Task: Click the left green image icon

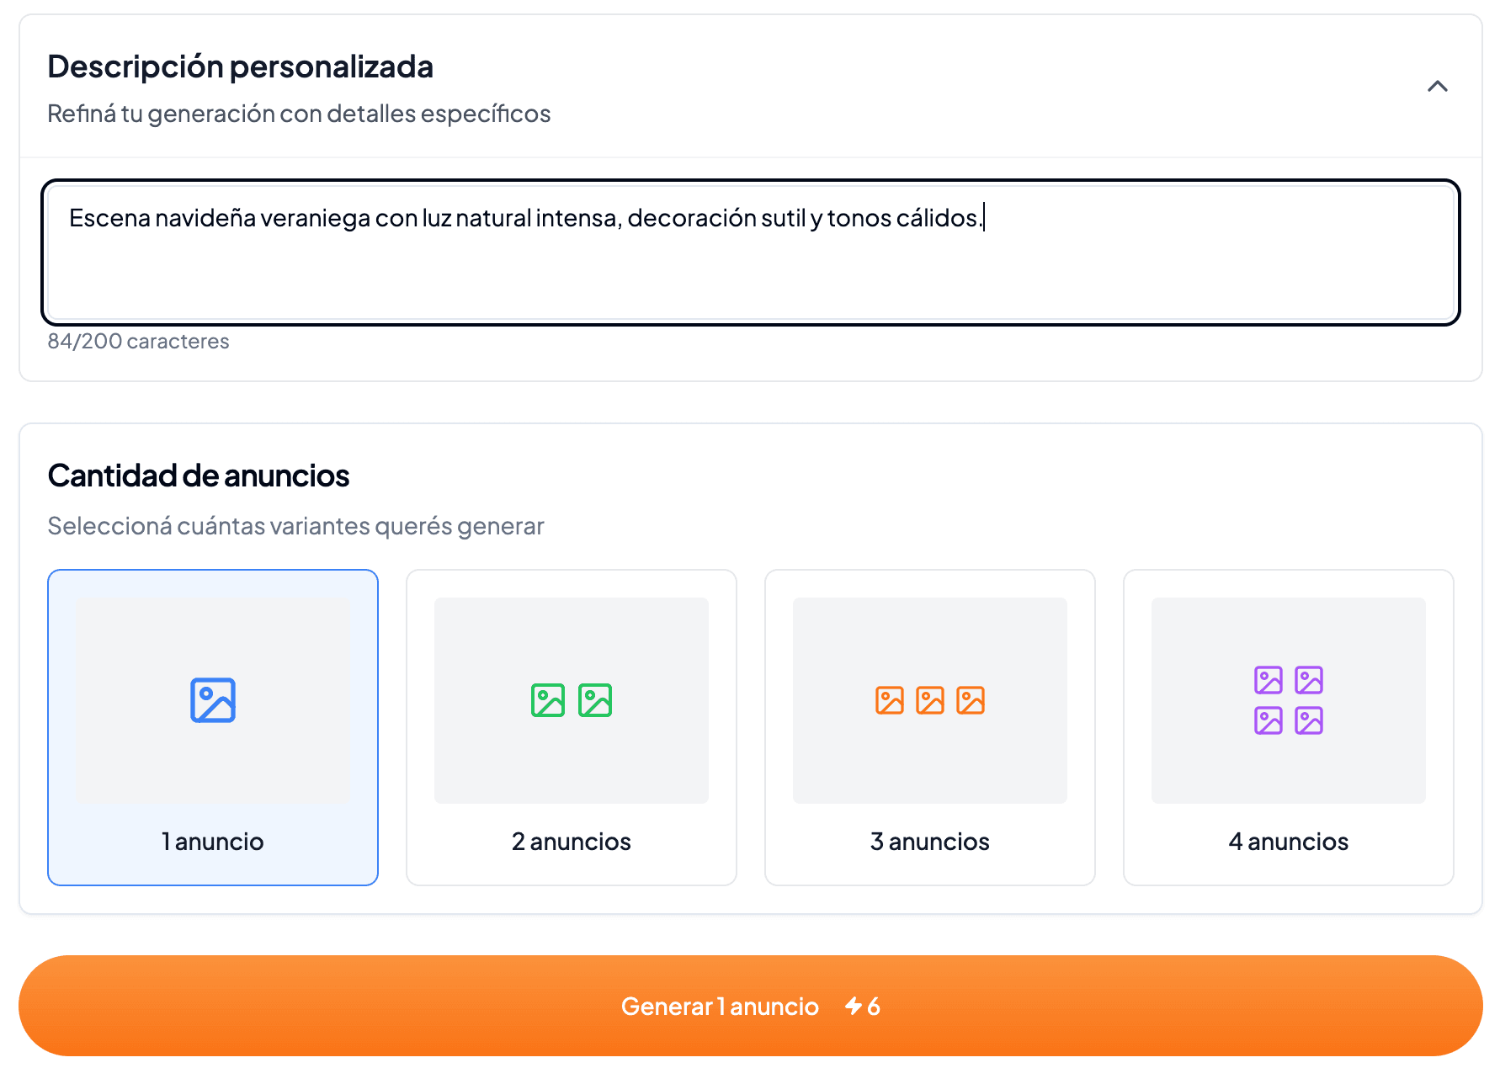Action: tap(548, 699)
